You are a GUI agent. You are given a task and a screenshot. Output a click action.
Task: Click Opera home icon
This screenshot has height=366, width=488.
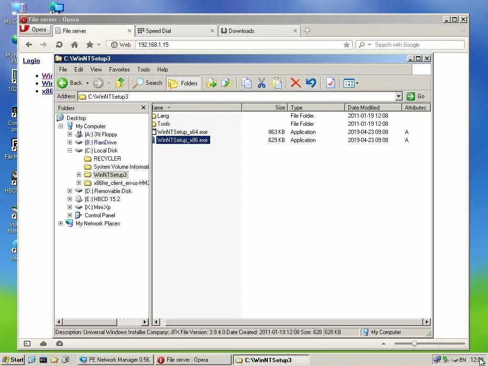(74, 45)
